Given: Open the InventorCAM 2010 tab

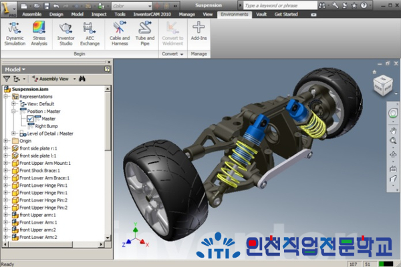Looking at the screenshot, I should [152, 14].
